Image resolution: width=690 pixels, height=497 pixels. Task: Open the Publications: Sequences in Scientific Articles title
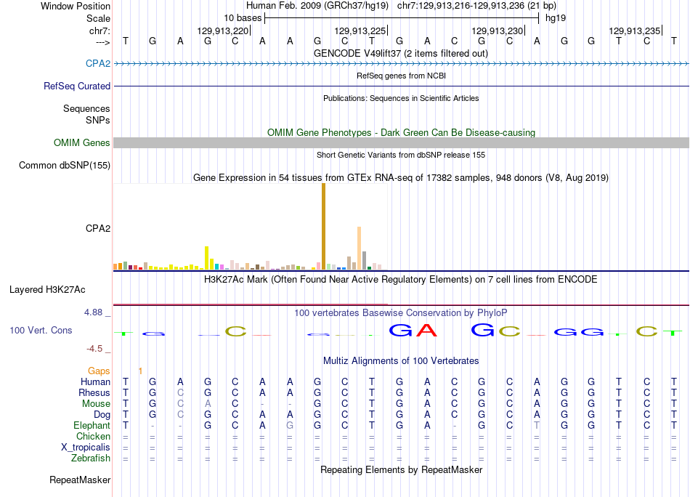401,98
